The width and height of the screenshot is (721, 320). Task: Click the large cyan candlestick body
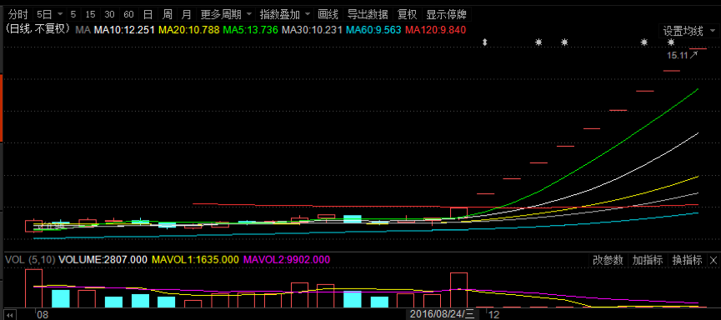click(353, 219)
